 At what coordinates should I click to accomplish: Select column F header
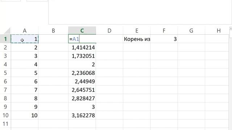click(164, 30)
